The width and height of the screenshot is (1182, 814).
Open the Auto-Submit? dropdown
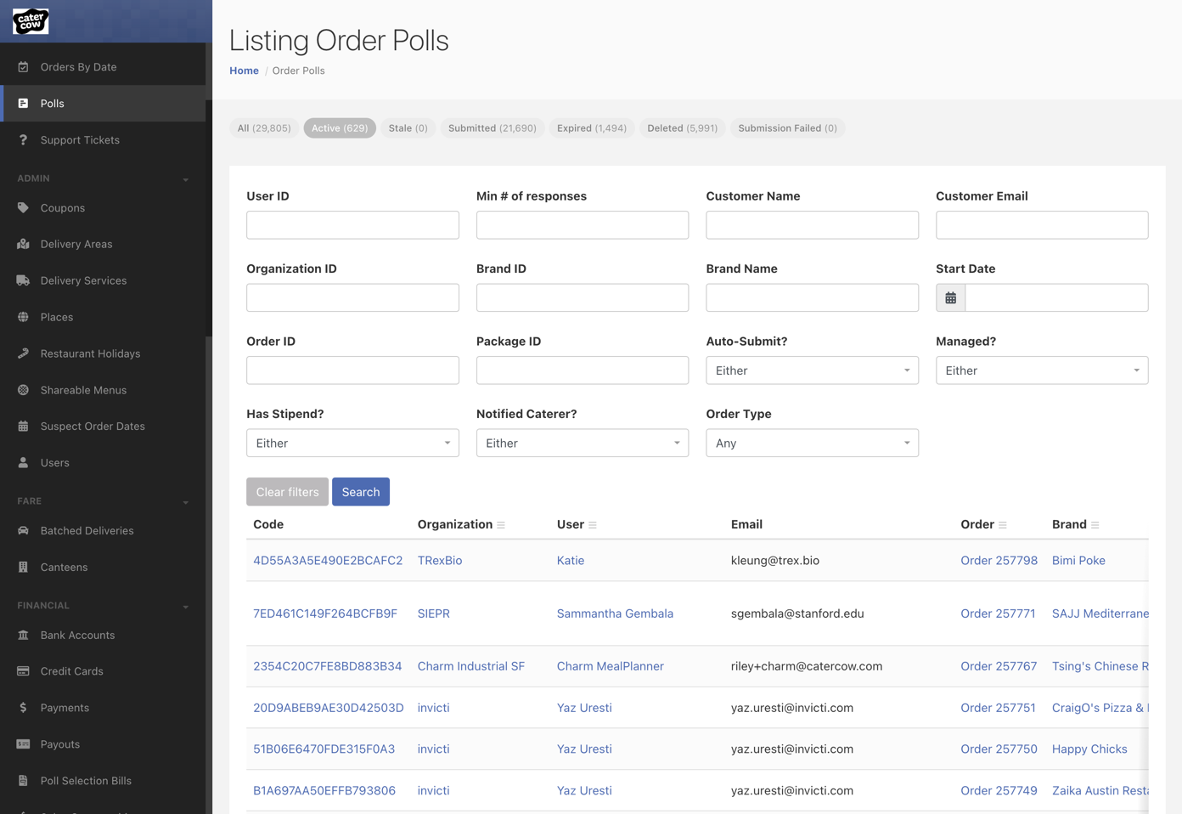(812, 370)
